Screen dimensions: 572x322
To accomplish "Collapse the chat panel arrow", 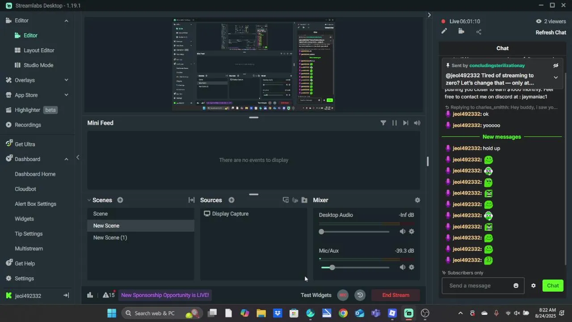I will click(429, 15).
